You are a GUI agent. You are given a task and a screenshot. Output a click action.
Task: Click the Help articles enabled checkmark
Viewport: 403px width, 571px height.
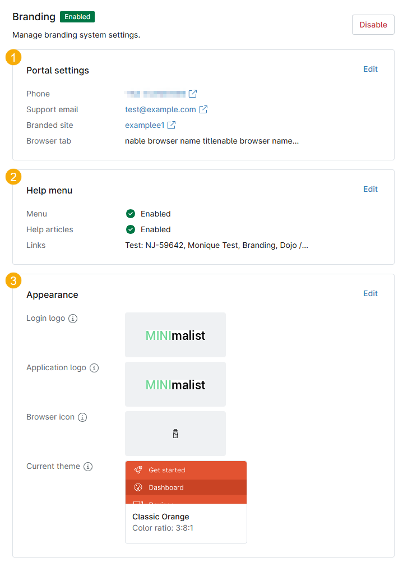(131, 229)
